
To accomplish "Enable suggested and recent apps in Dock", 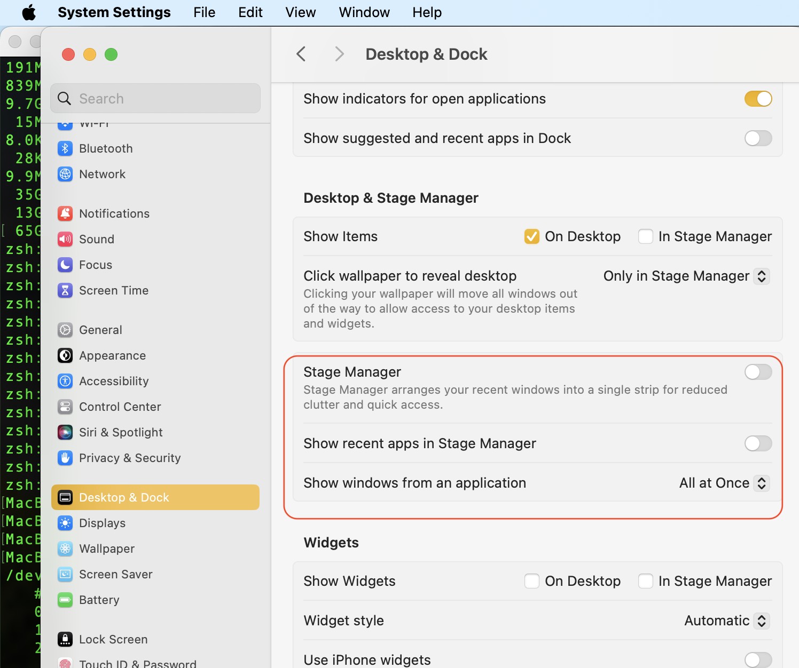I will pyautogui.click(x=758, y=138).
